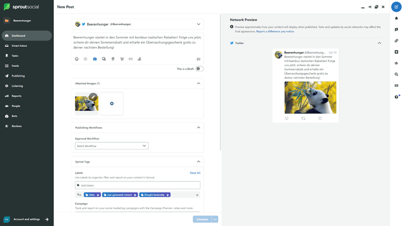Dismiss the label suggestions row
Screen dimensions: 403x226
click(x=197, y=195)
